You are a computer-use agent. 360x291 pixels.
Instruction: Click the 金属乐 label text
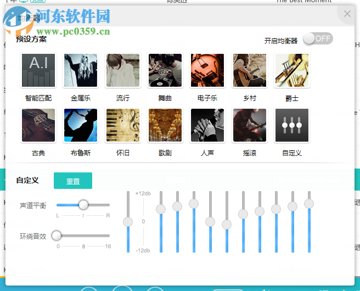tap(81, 98)
